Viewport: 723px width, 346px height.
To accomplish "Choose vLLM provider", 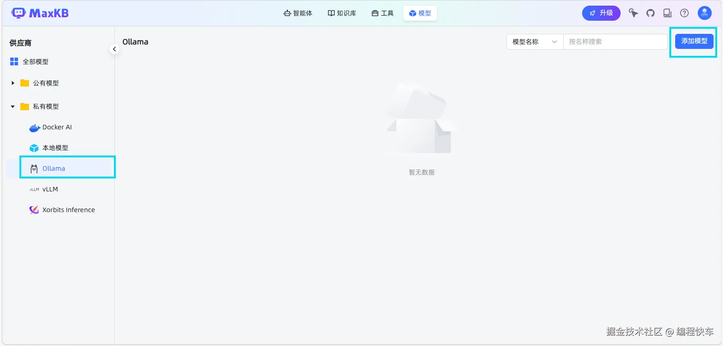I will click(50, 189).
